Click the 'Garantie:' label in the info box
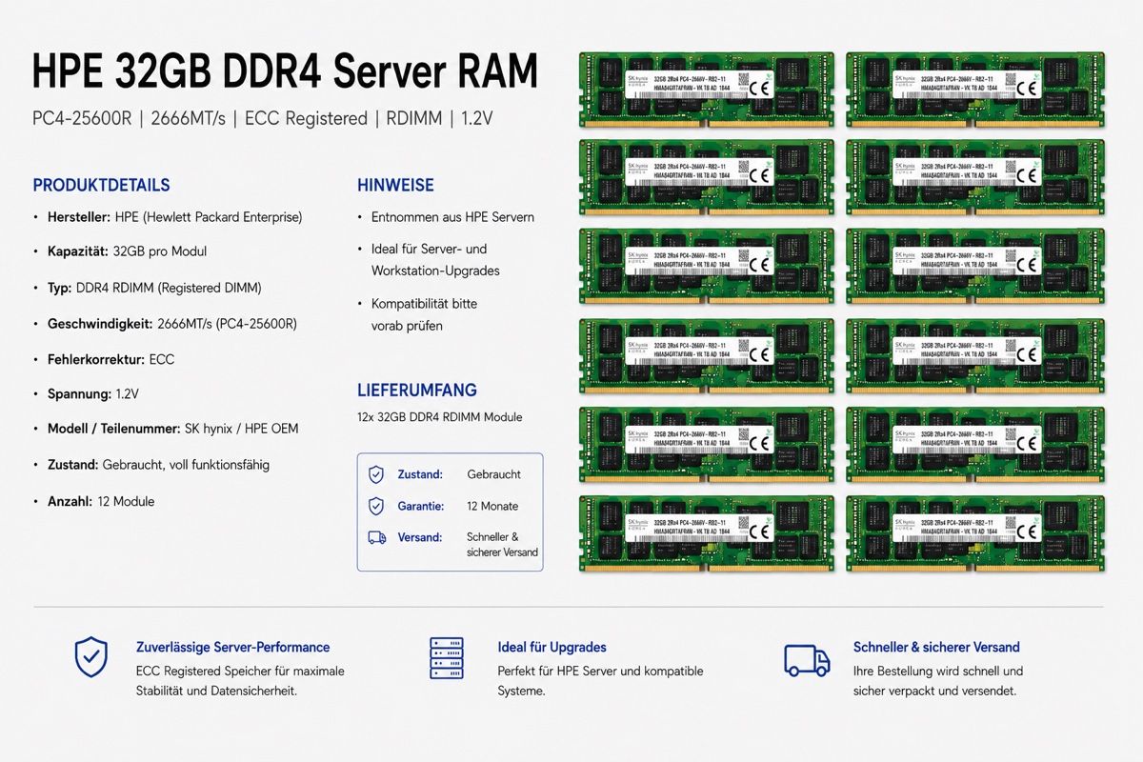1143x762 pixels. 420,506
